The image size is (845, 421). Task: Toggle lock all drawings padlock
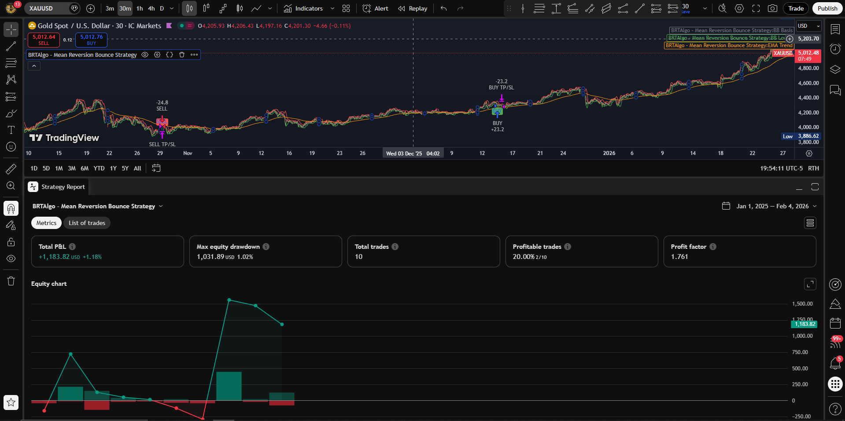pos(11,242)
